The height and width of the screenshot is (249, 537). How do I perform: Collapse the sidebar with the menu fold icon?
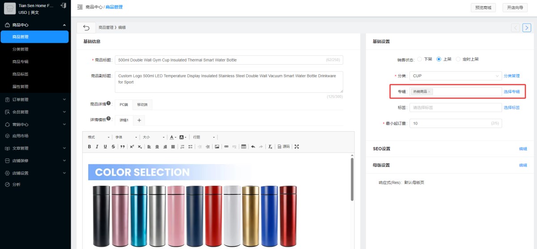(x=80, y=7)
